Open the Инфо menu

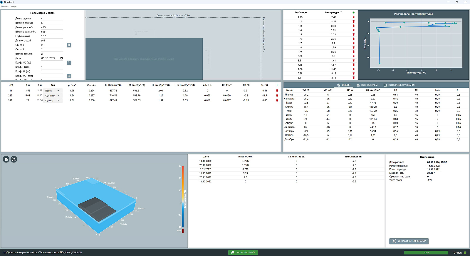[x=14, y=6]
